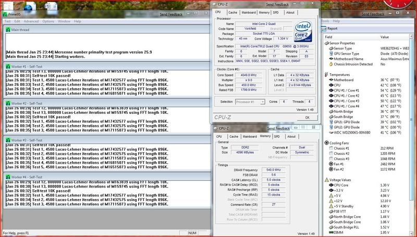Click the Core Speed 4049.8 MHz field
This screenshot has width=417, height=237.
(x=249, y=75)
